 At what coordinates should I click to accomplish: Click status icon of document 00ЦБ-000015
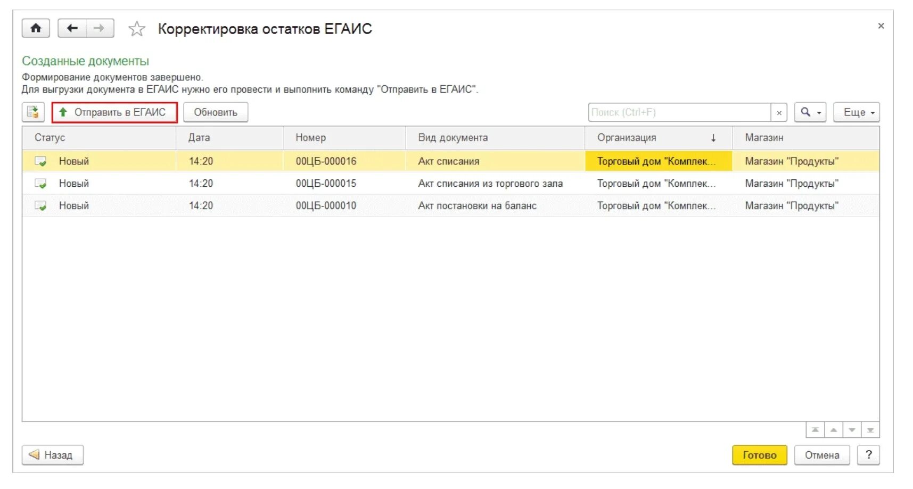(x=41, y=184)
